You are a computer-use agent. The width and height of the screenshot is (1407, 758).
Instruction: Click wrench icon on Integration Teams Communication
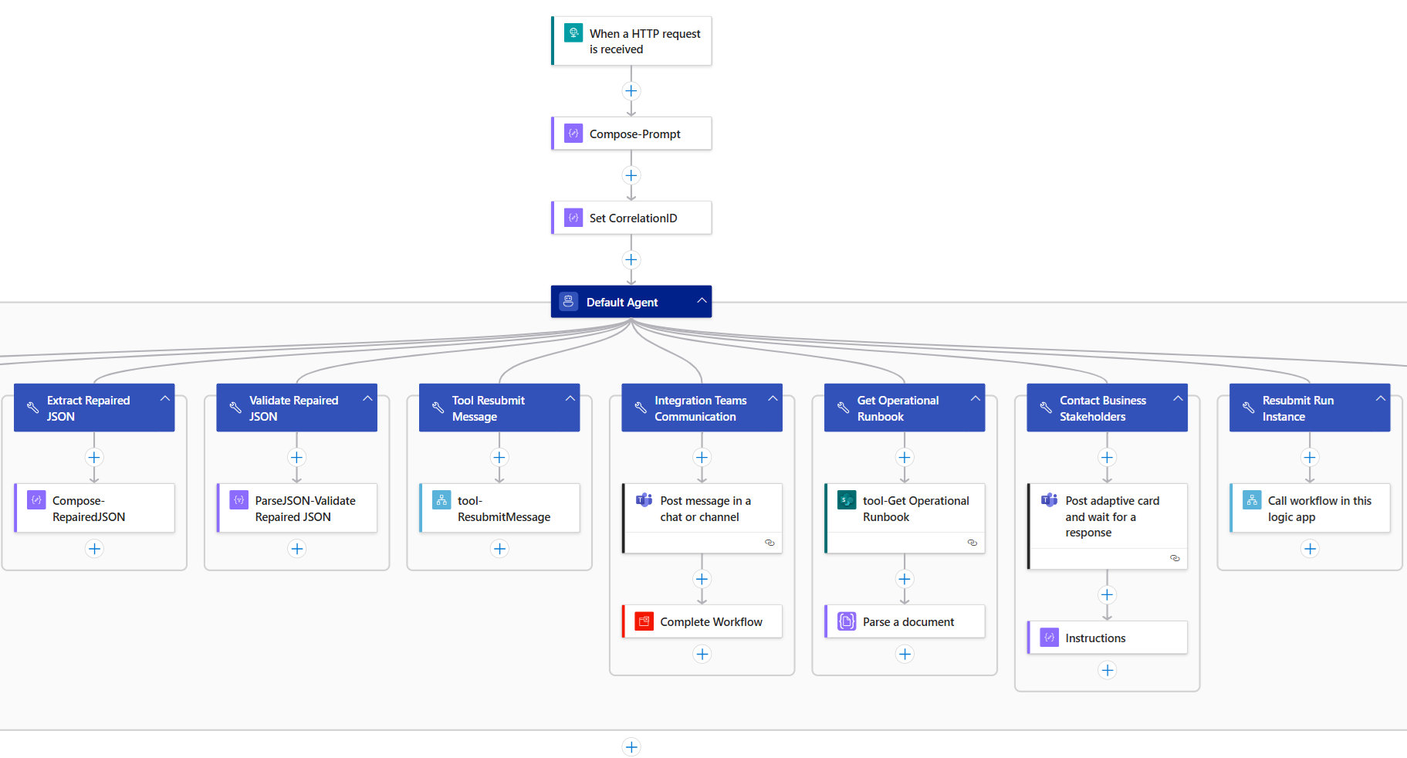(641, 408)
